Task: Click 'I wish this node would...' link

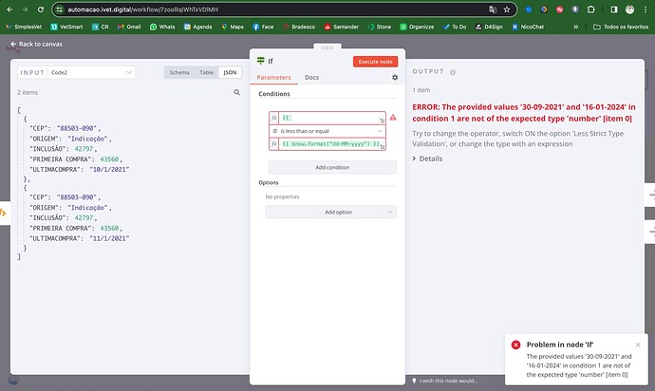Action: pos(445,381)
